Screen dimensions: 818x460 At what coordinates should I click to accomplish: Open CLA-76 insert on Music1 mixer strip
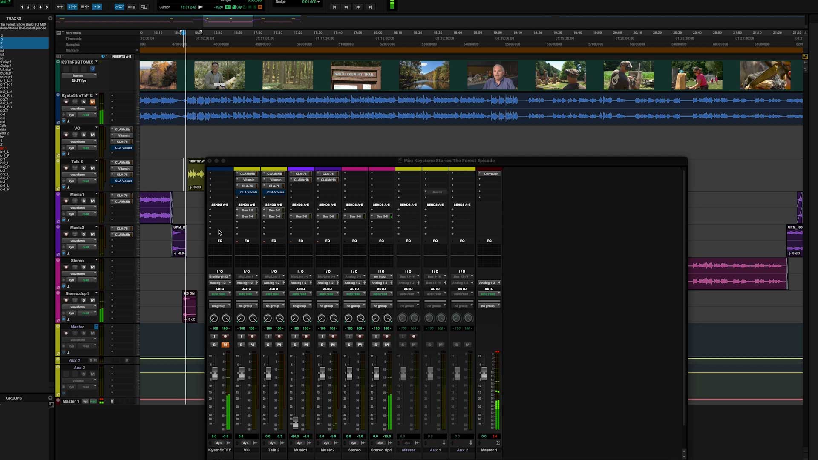(301, 174)
